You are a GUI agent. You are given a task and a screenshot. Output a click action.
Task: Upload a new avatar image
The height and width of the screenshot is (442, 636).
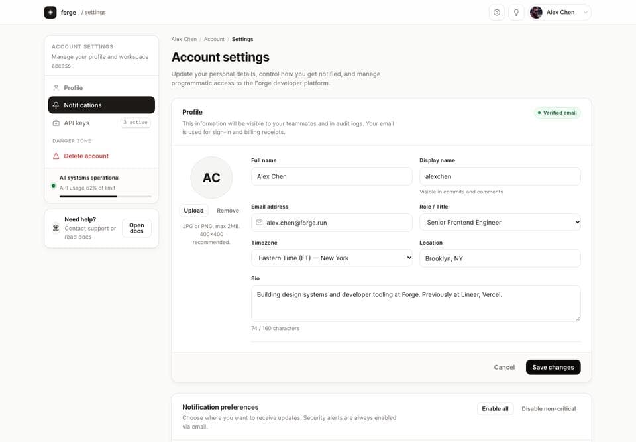pyautogui.click(x=193, y=210)
